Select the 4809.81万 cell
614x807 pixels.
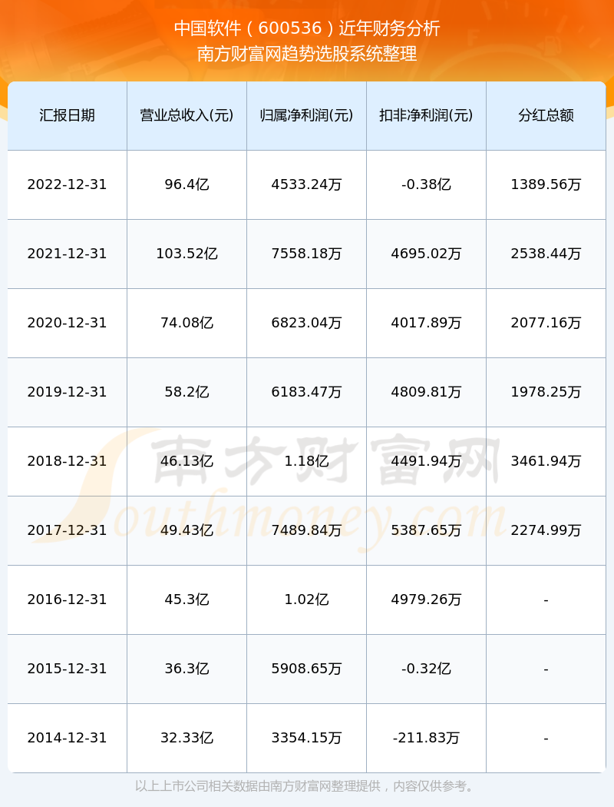point(427,392)
